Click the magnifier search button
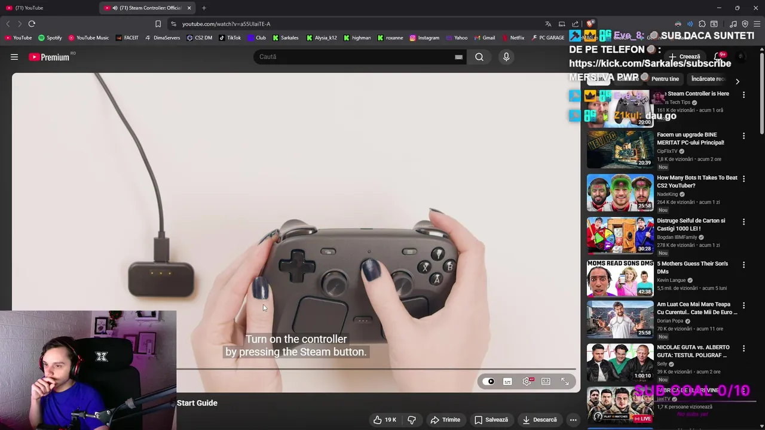 click(x=479, y=57)
